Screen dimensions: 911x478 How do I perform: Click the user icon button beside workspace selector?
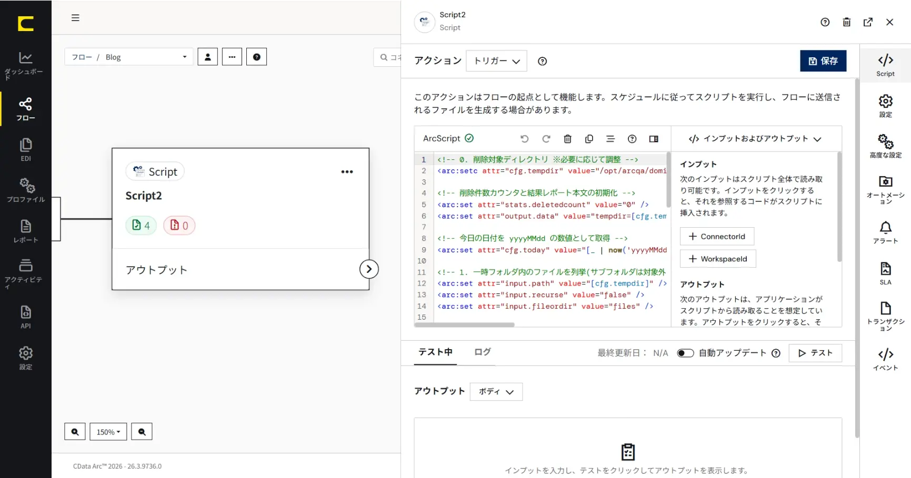pos(208,57)
